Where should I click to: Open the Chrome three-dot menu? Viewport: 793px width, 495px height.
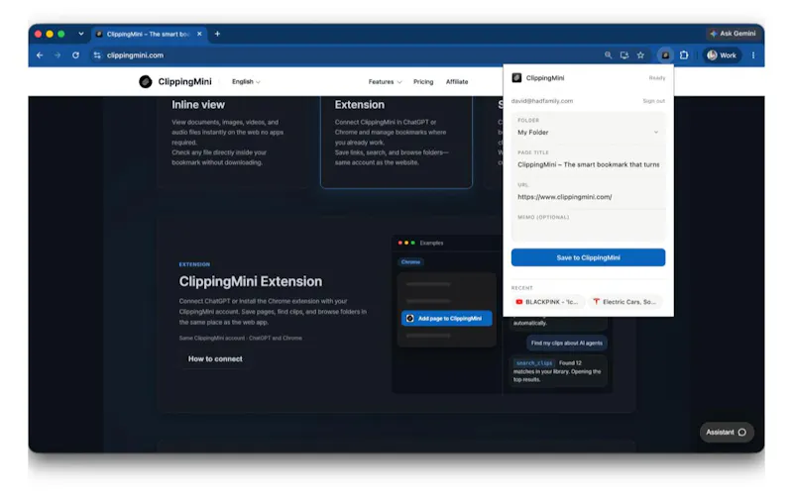click(753, 55)
